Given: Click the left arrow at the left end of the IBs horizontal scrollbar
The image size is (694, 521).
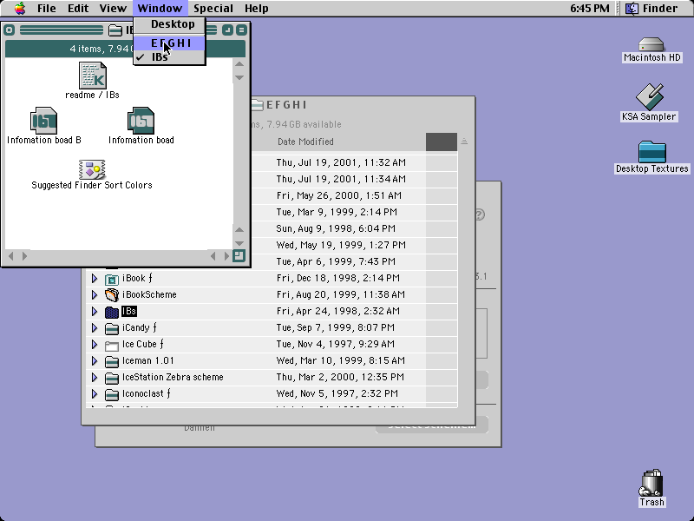Looking at the screenshot, I should (x=11, y=256).
